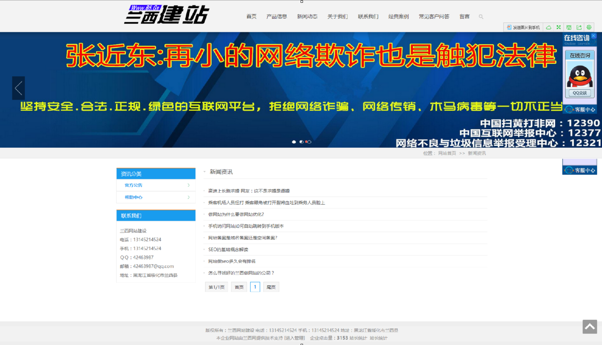Click the green save disk icon
Viewport: 602px width, 345px height.
(569, 27)
